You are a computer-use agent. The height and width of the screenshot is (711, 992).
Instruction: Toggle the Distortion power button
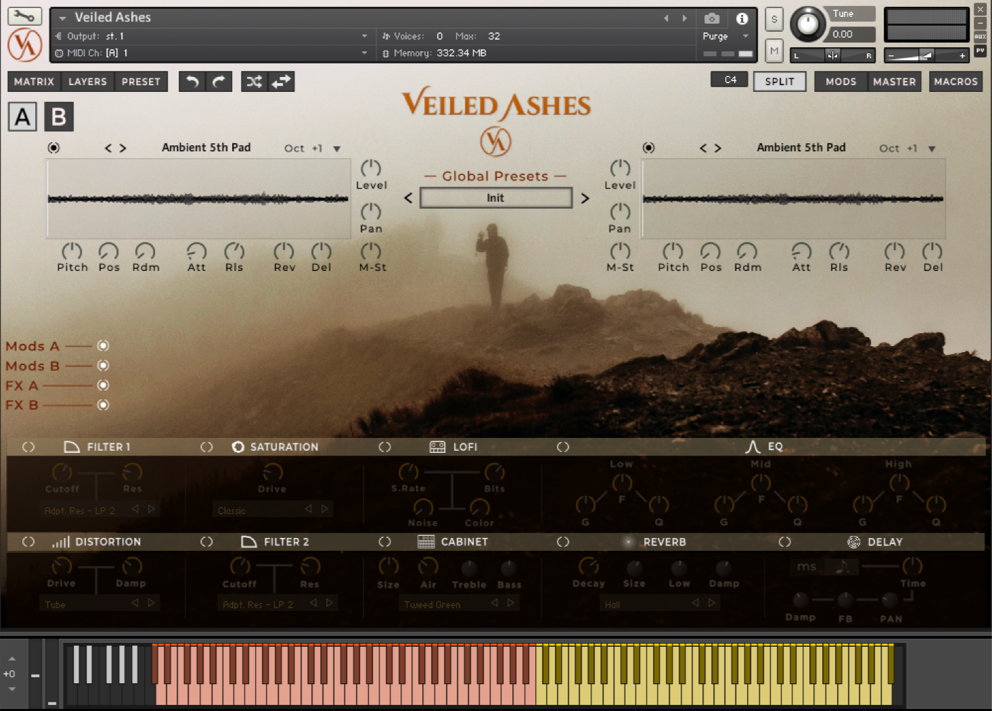[28, 541]
